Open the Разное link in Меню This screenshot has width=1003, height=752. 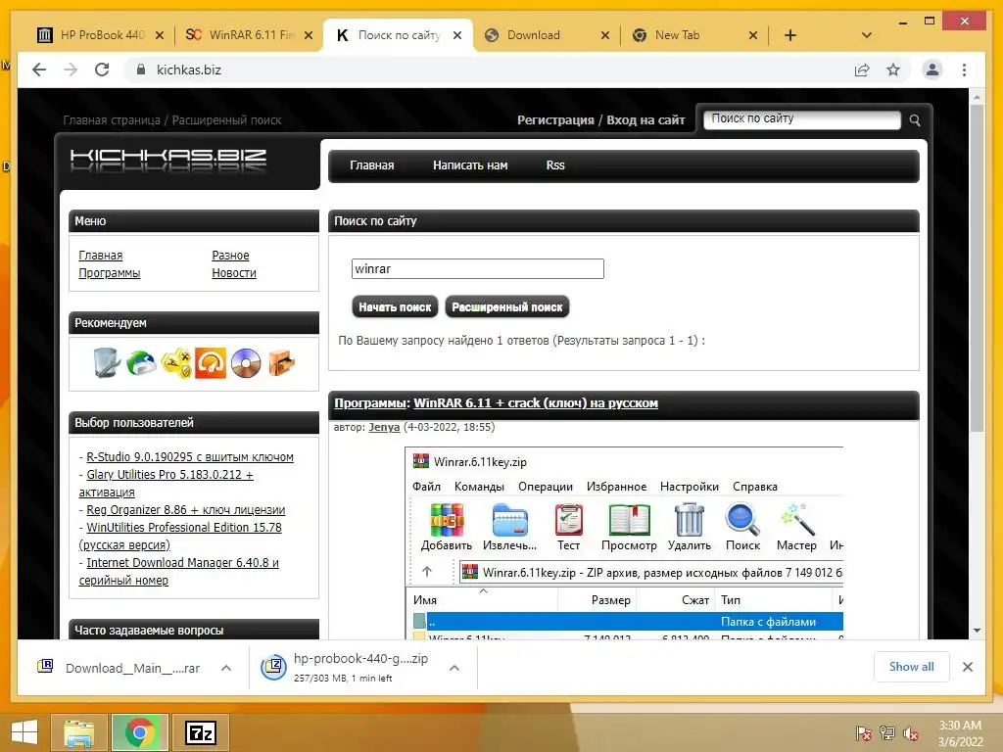[230, 256]
